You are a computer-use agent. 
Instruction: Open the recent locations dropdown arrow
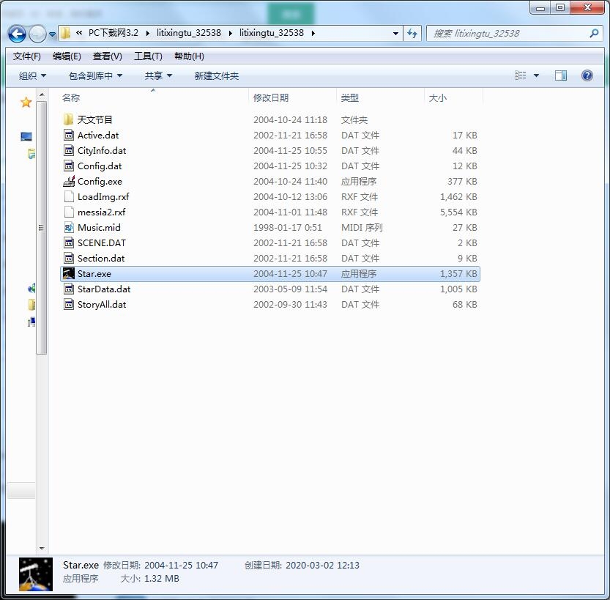coord(53,34)
